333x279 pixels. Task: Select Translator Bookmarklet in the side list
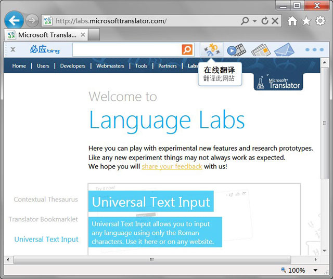point(43,219)
